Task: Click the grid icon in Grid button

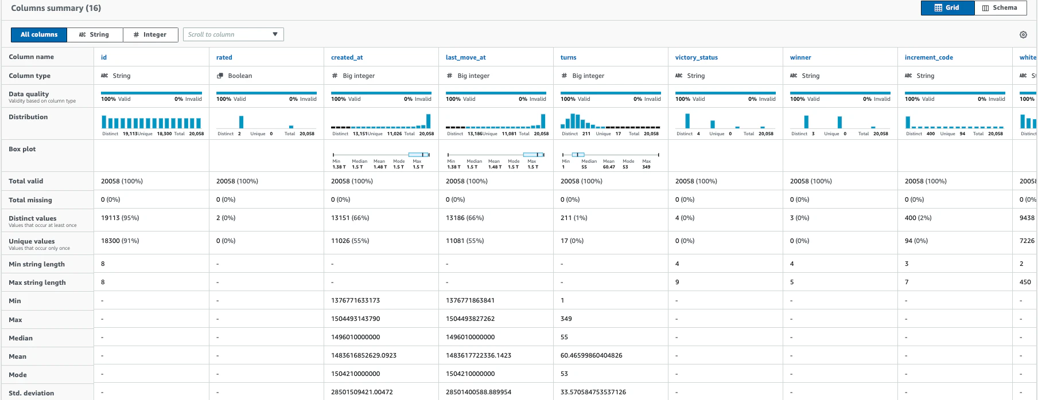Action: pos(938,8)
